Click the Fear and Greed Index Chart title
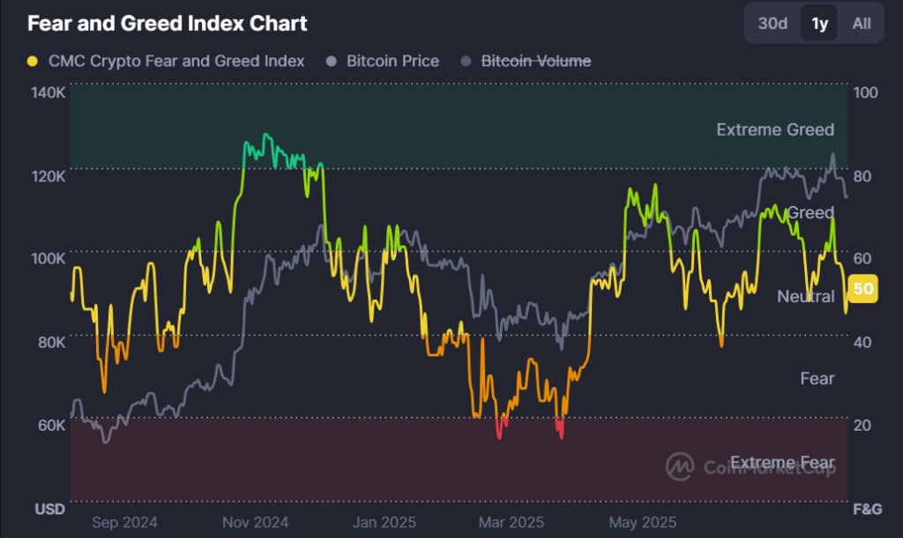The image size is (903, 538). click(168, 24)
